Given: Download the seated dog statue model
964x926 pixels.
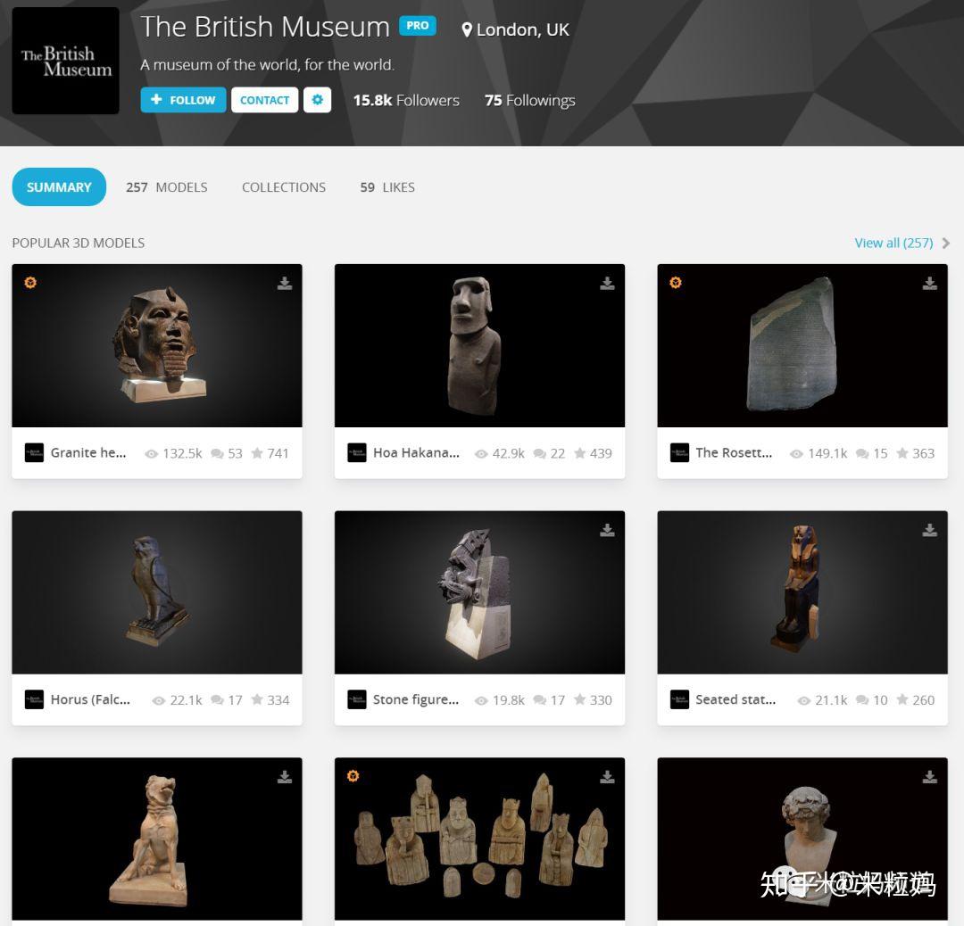Looking at the screenshot, I should [x=284, y=777].
